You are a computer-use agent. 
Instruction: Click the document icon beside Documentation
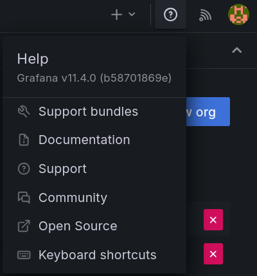point(24,140)
